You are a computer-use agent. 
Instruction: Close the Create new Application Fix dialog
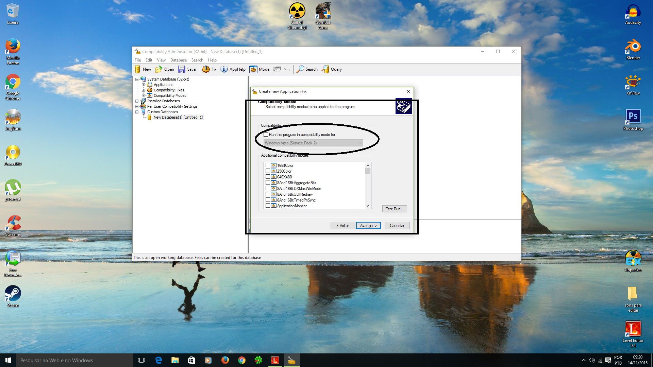click(x=408, y=91)
